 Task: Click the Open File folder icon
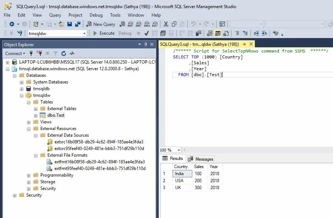click(x=61, y=24)
